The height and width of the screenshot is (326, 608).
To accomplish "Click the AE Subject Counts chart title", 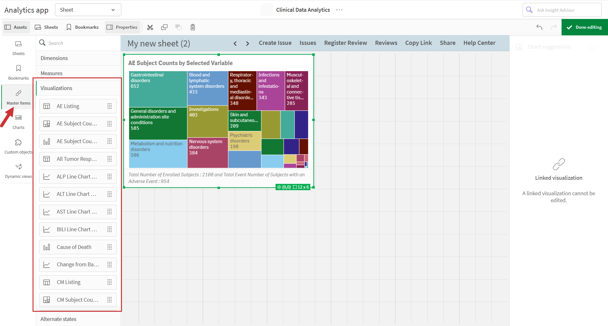I will 180,63.
